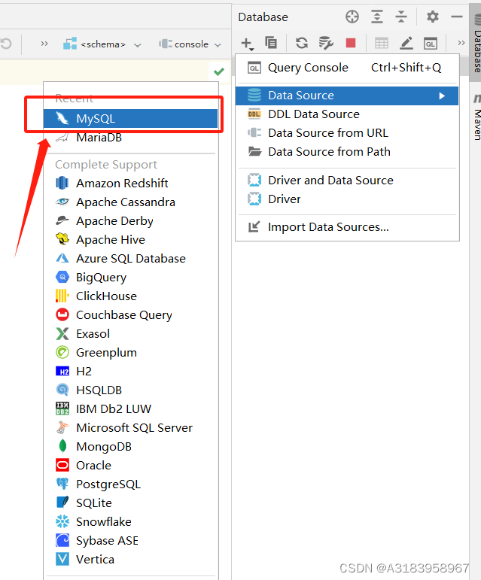Choose Snowflake data source
The width and height of the screenshot is (481, 580).
[x=130, y=522]
